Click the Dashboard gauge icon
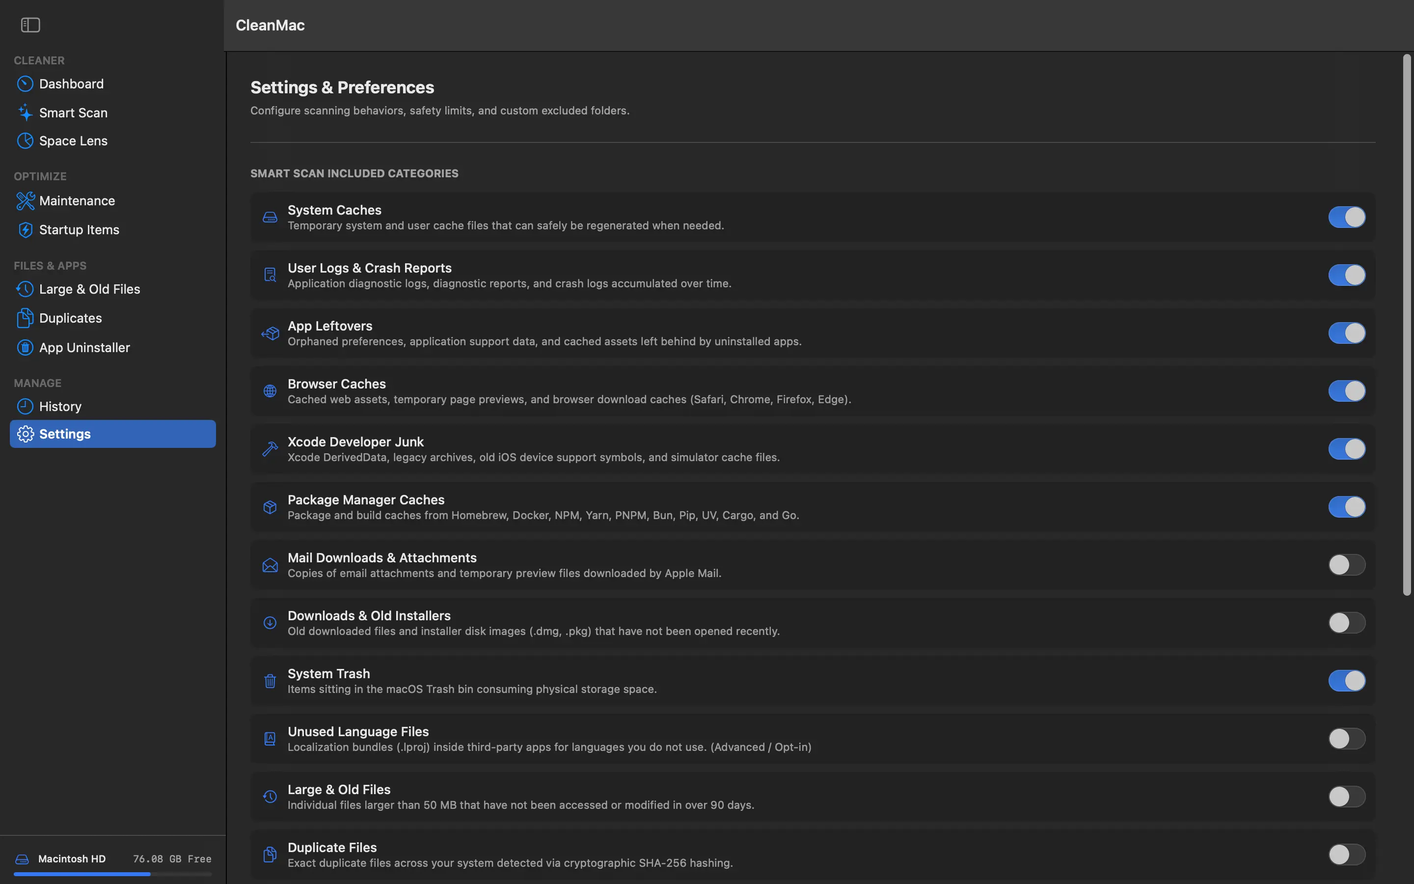This screenshot has width=1414, height=884. tap(25, 83)
